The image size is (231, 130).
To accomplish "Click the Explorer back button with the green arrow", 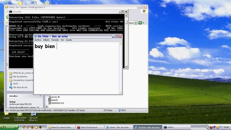I will 7,17.
